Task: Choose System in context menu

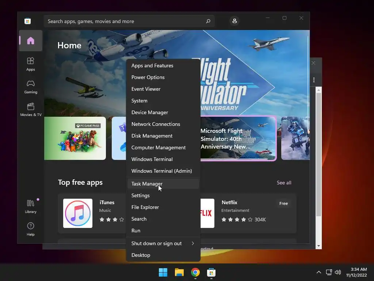Action: coord(163,101)
